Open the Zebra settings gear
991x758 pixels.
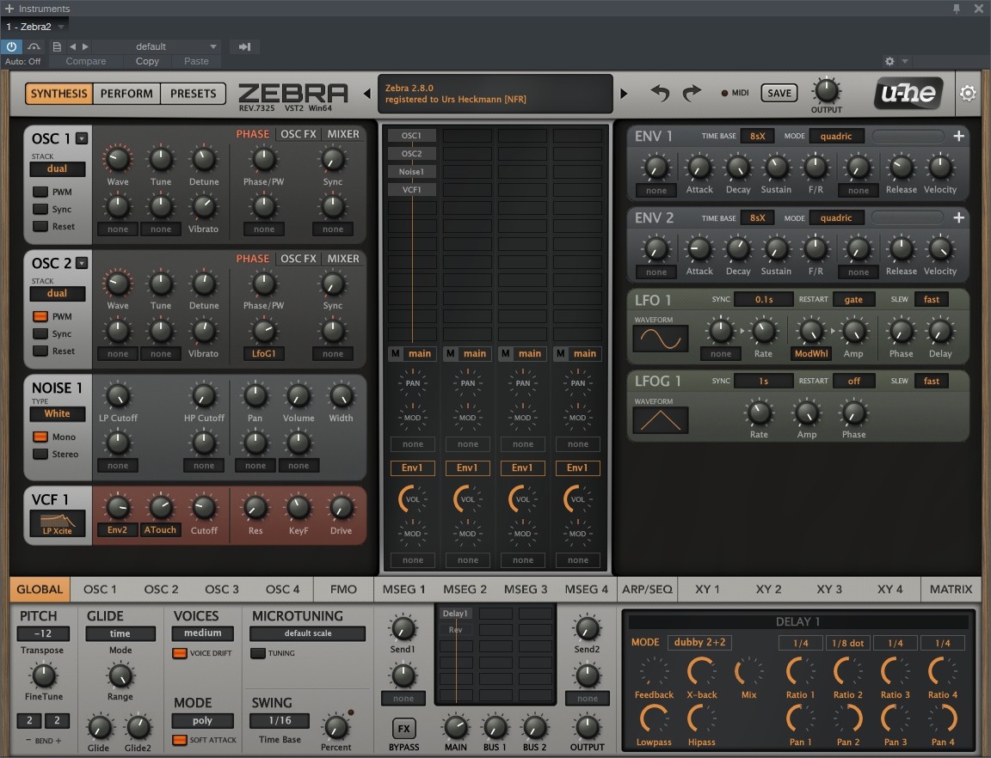[x=969, y=93]
